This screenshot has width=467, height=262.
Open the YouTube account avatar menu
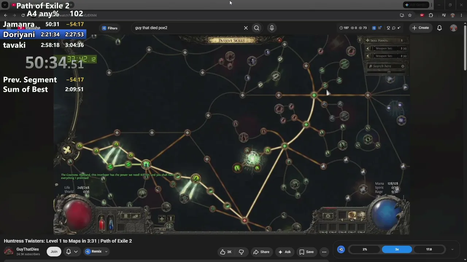(x=454, y=28)
